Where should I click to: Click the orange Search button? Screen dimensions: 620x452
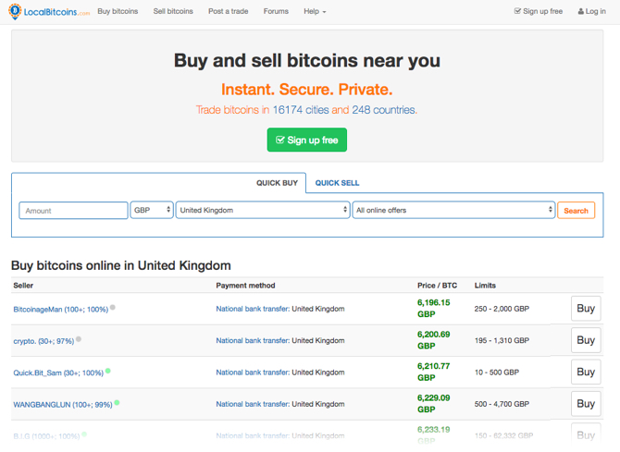click(577, 211)
